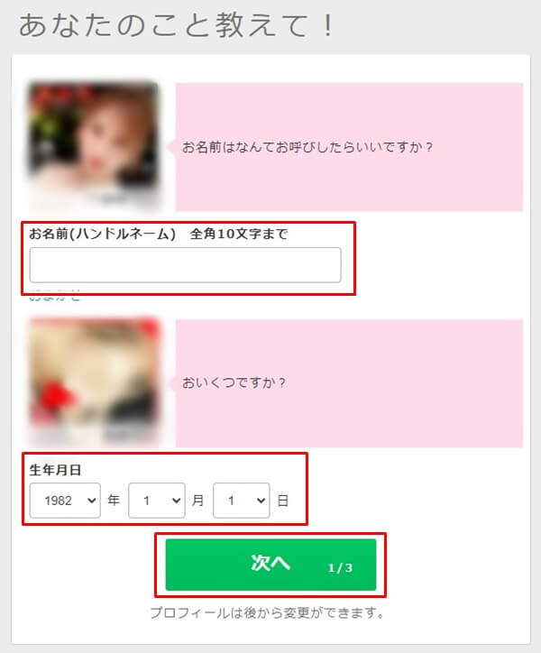Screen dimensions: 541x653
Task: Click the blurred avatar beside the age question
Action: [x=94, y=381]
